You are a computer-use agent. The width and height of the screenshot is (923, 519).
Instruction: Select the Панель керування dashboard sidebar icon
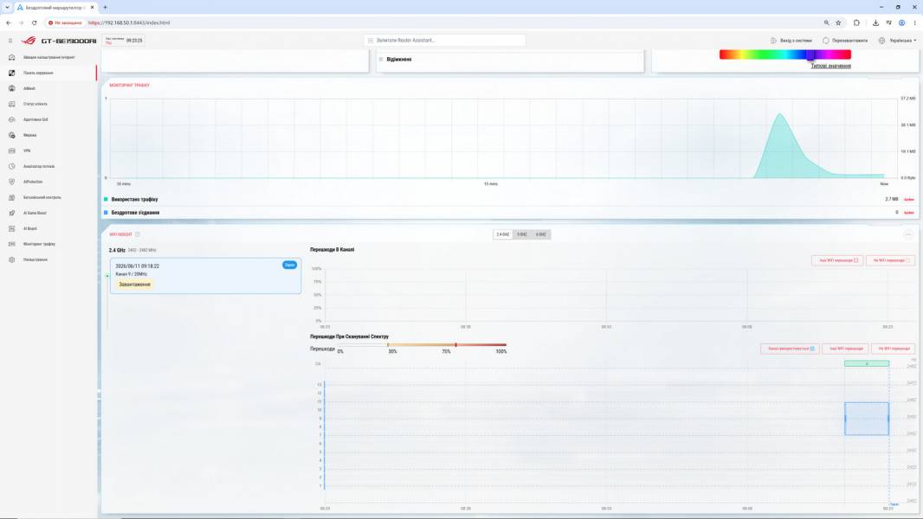click(12, 73)
